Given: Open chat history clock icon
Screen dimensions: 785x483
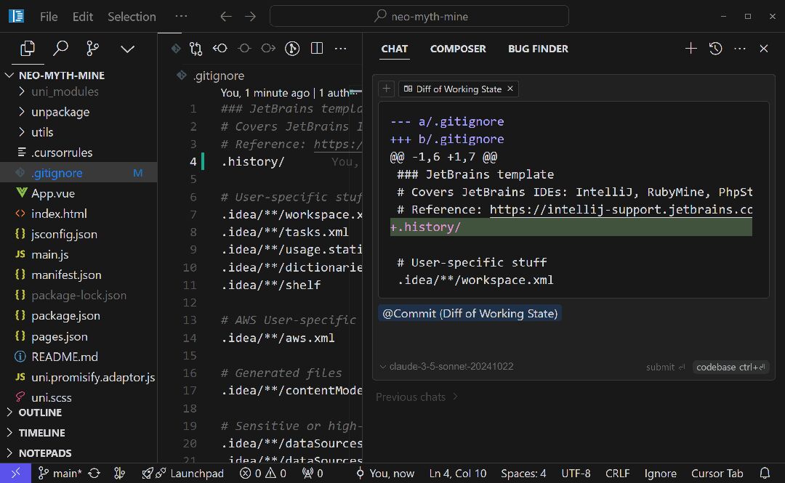Looking at the screenshot, I should 715,49.
